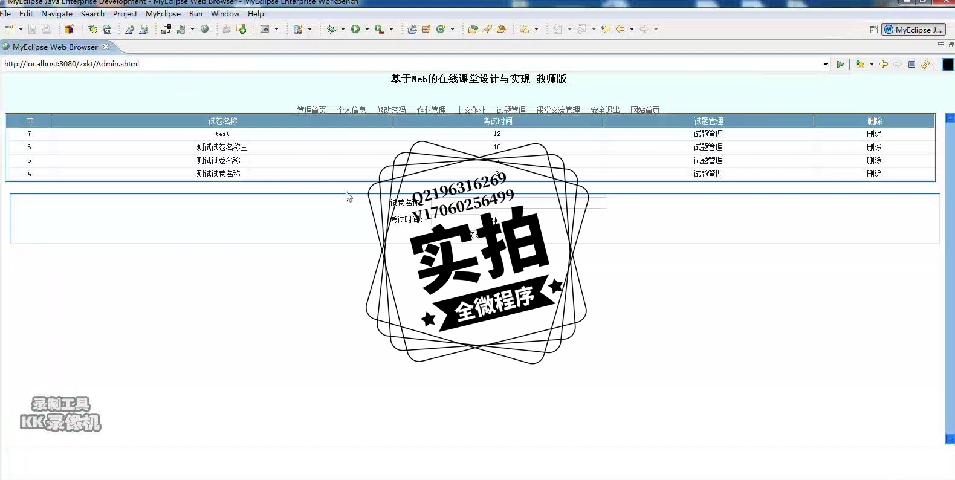Click 删除 for 测试试卷名称三 row
The width and height of the screenshot is (955, 480).
coord(874,147)
